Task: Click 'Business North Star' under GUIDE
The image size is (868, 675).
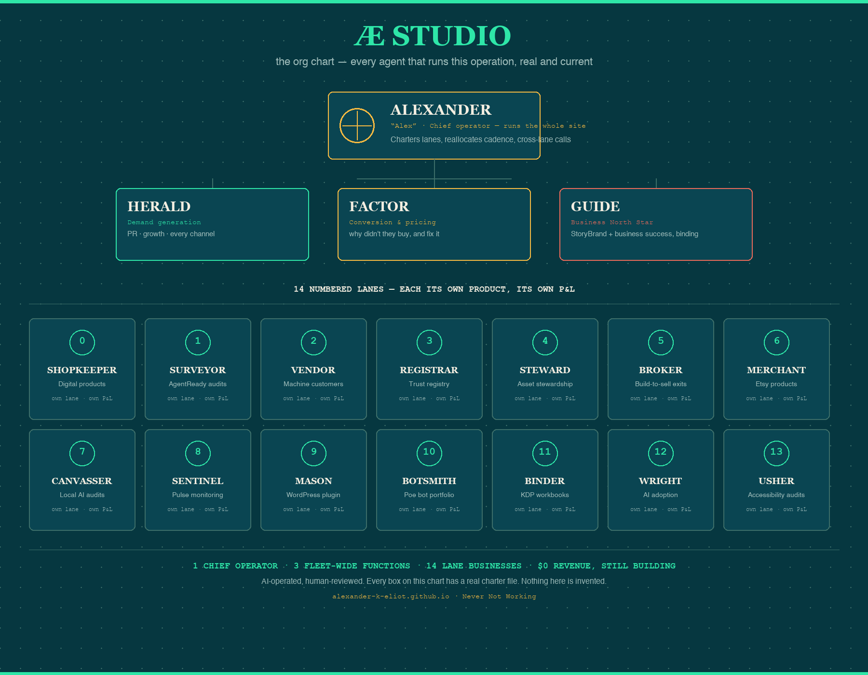Action: tap(612, 222)
